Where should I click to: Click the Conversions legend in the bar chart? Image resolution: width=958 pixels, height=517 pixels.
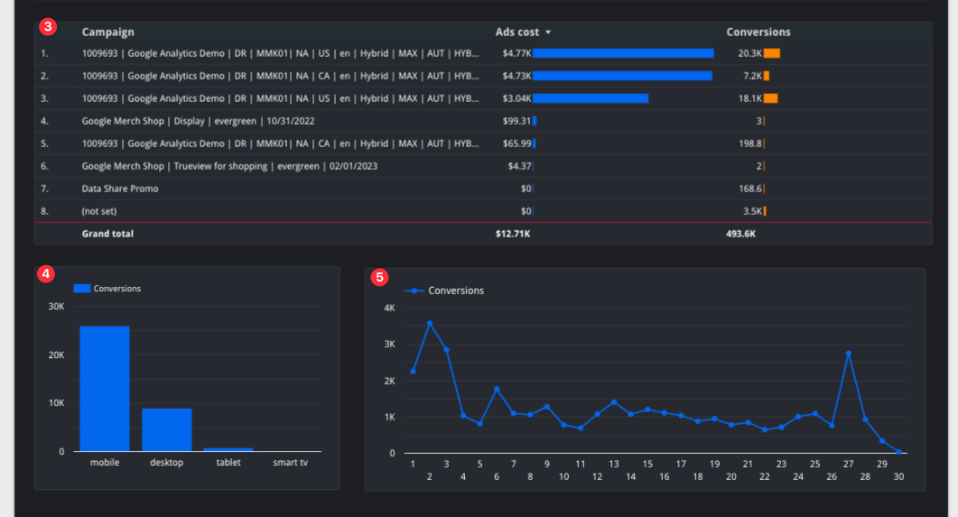click(x=107, y=289)
